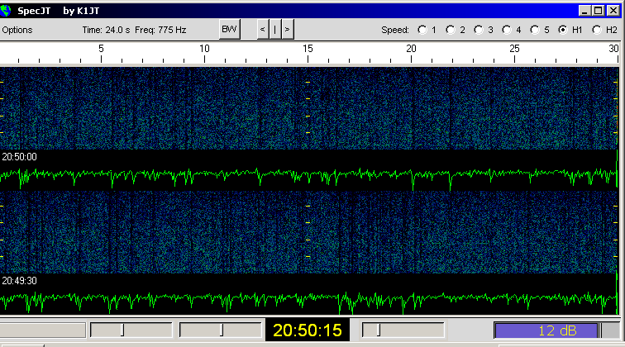Image resolution: width=625 pixels, height=347 pixels.
Task: Click the lower waterfall spectrogram
Action: [x=309, y=232]
